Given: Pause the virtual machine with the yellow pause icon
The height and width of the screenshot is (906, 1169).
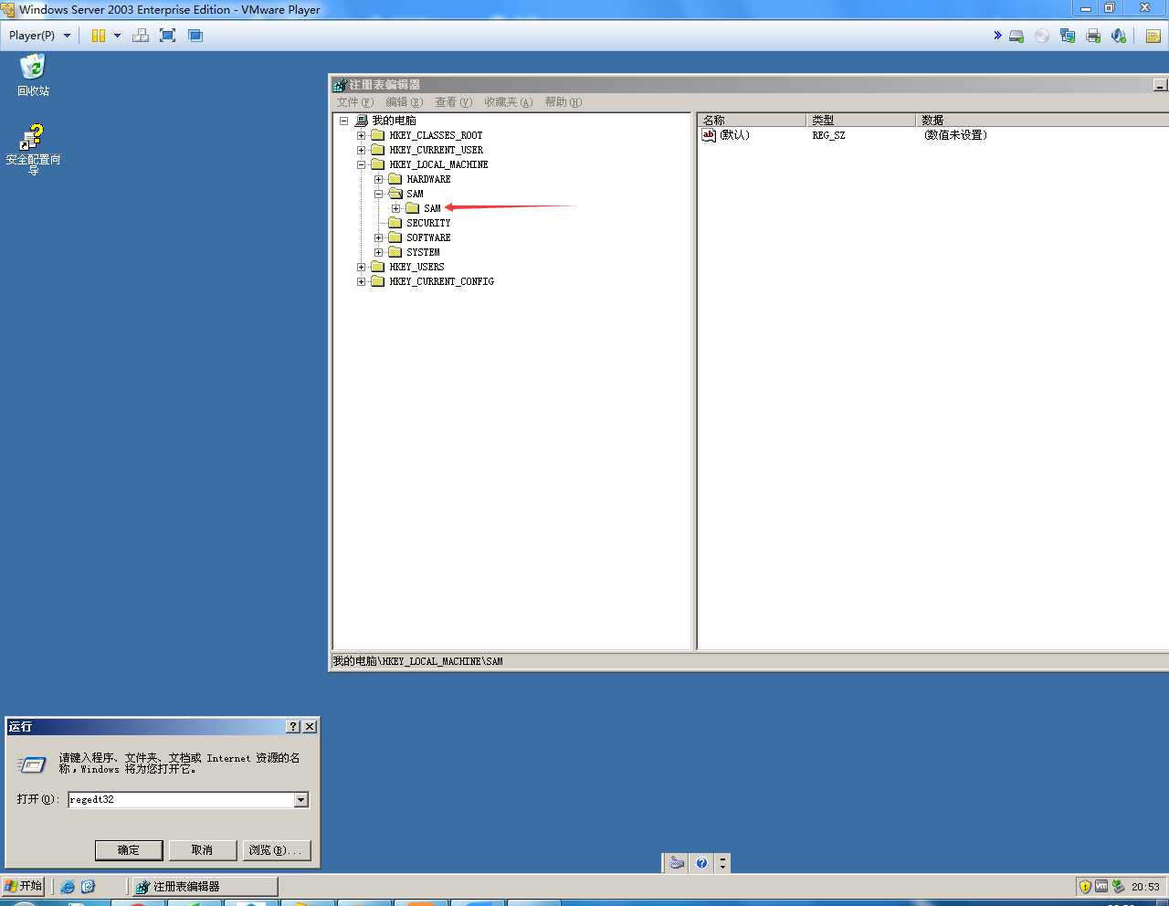Looking at the screenshot, I should (x=98, y=36).
